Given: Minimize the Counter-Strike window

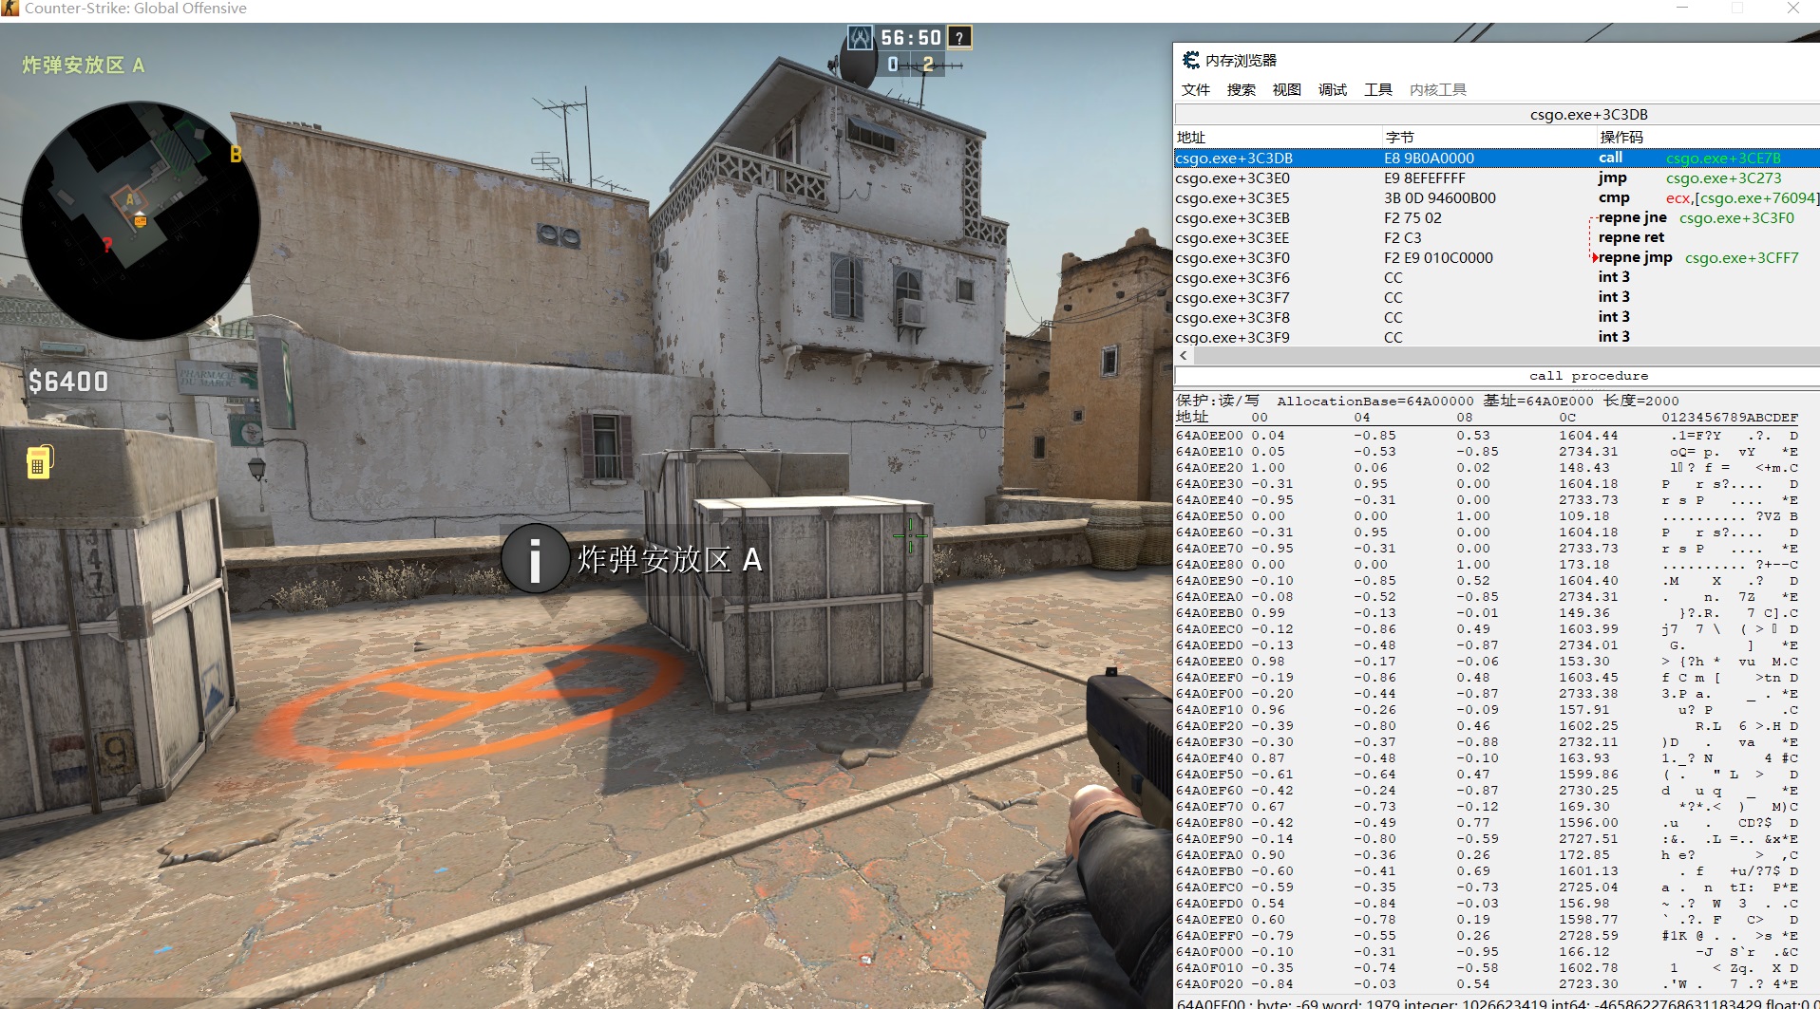Looking at the screenshot, I should tap(1682, 9).
